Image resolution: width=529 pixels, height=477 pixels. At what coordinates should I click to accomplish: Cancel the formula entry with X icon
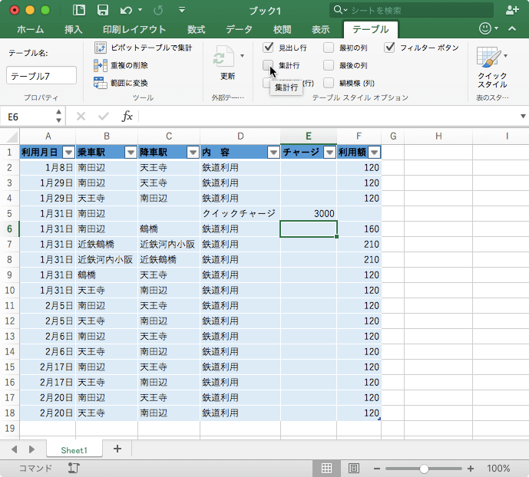pyautogui.click(x=81, y=117)
